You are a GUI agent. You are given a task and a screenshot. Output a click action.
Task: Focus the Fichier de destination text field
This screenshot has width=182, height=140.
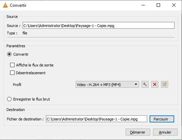[x=96, y=119]
